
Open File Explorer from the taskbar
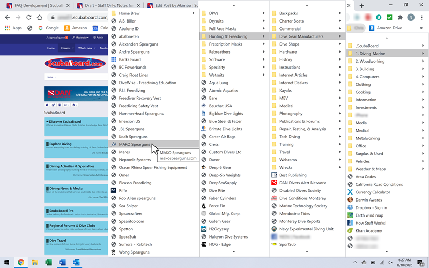[x=34, y=263]
